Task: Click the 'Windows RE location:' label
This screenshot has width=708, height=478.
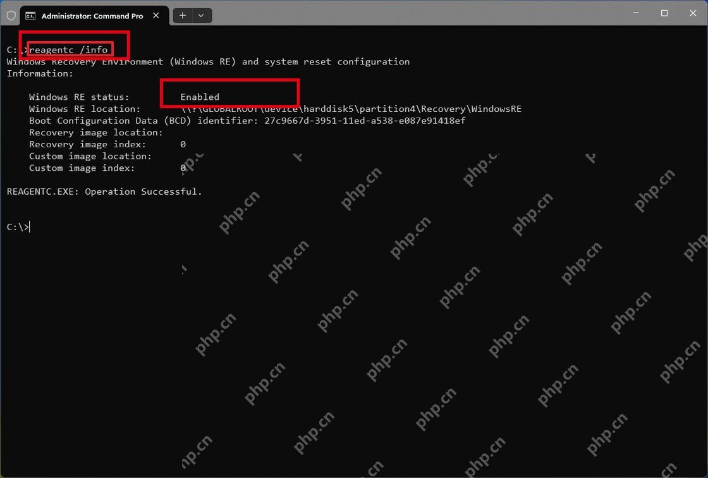Action: click(85, 109)
